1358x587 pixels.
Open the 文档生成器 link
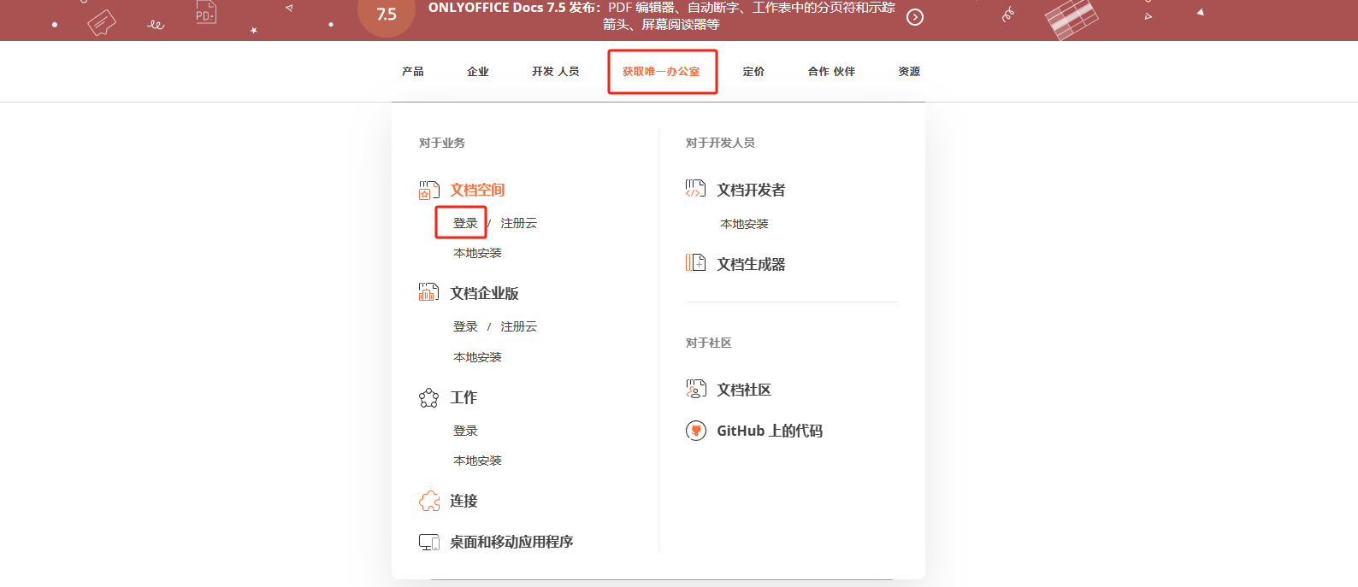pyautogui.click(x=751, y=264)
